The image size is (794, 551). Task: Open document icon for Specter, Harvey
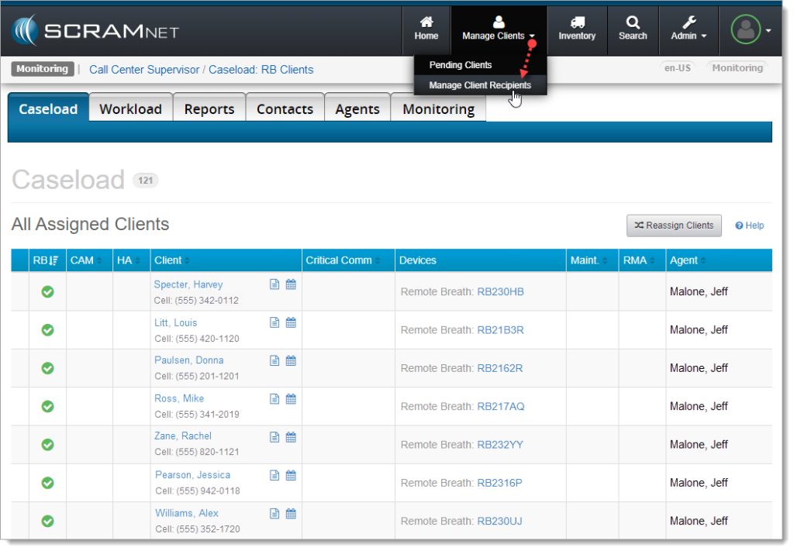tap(274, 284)
